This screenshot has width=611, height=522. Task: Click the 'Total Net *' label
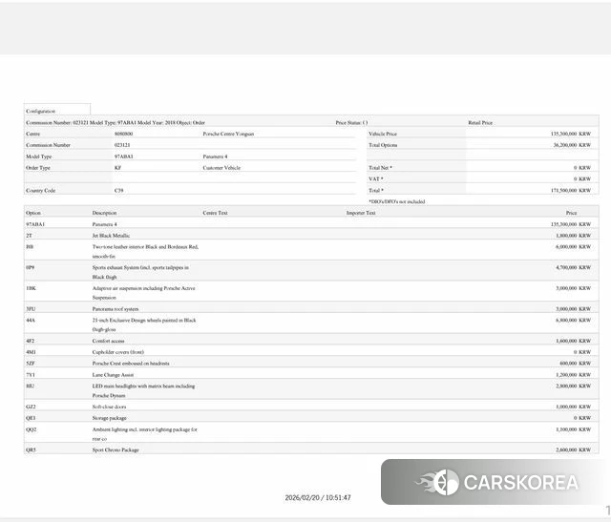[x=380, y=168]
